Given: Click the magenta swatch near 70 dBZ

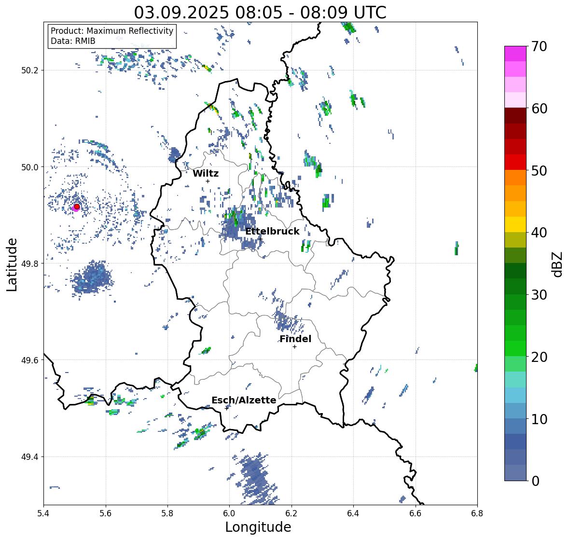Looking at the screenshot, I should 515,54.
